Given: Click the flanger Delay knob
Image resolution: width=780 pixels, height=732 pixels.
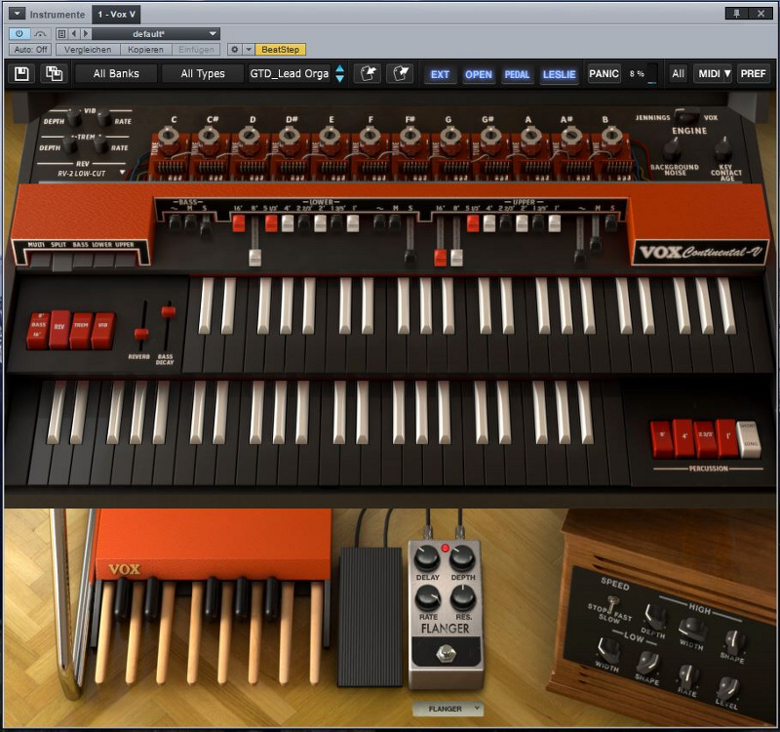Looking at the screenshot, I should pos(427,557).
